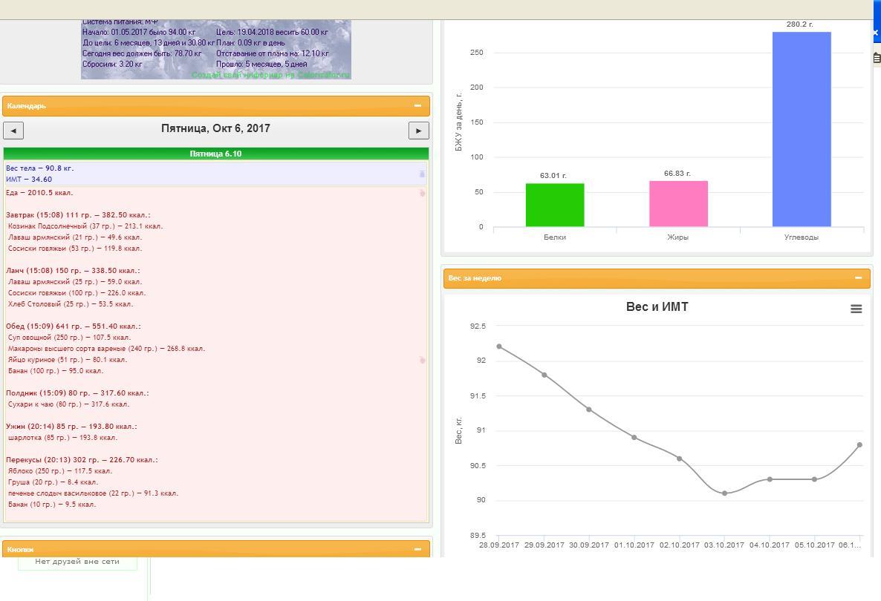
Task: Collapse the Вес за неделю panel
Action: coord(858,278)
